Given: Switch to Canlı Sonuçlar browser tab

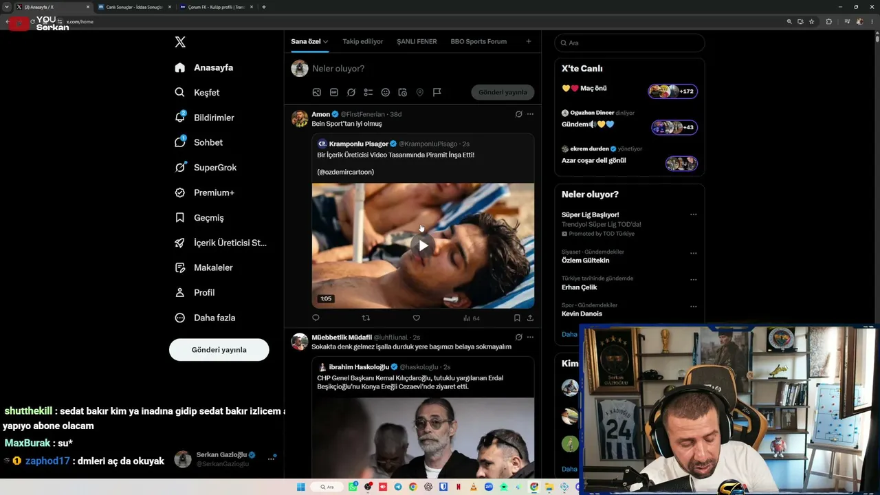Looking at the screenshot, I should pos(133,7).
